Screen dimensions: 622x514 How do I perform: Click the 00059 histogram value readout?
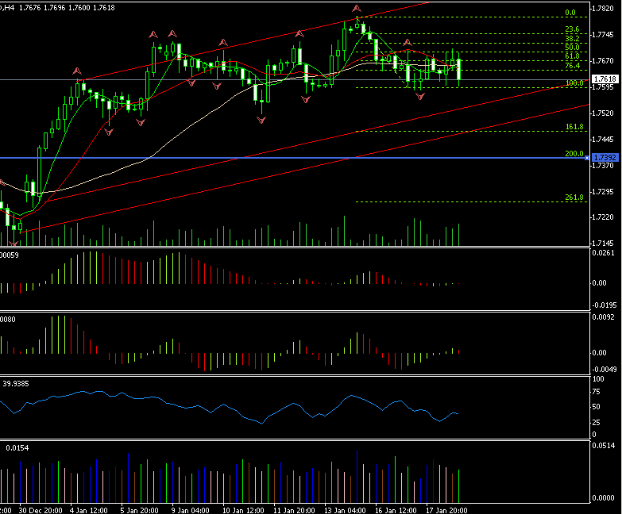(x=10, y=255)
